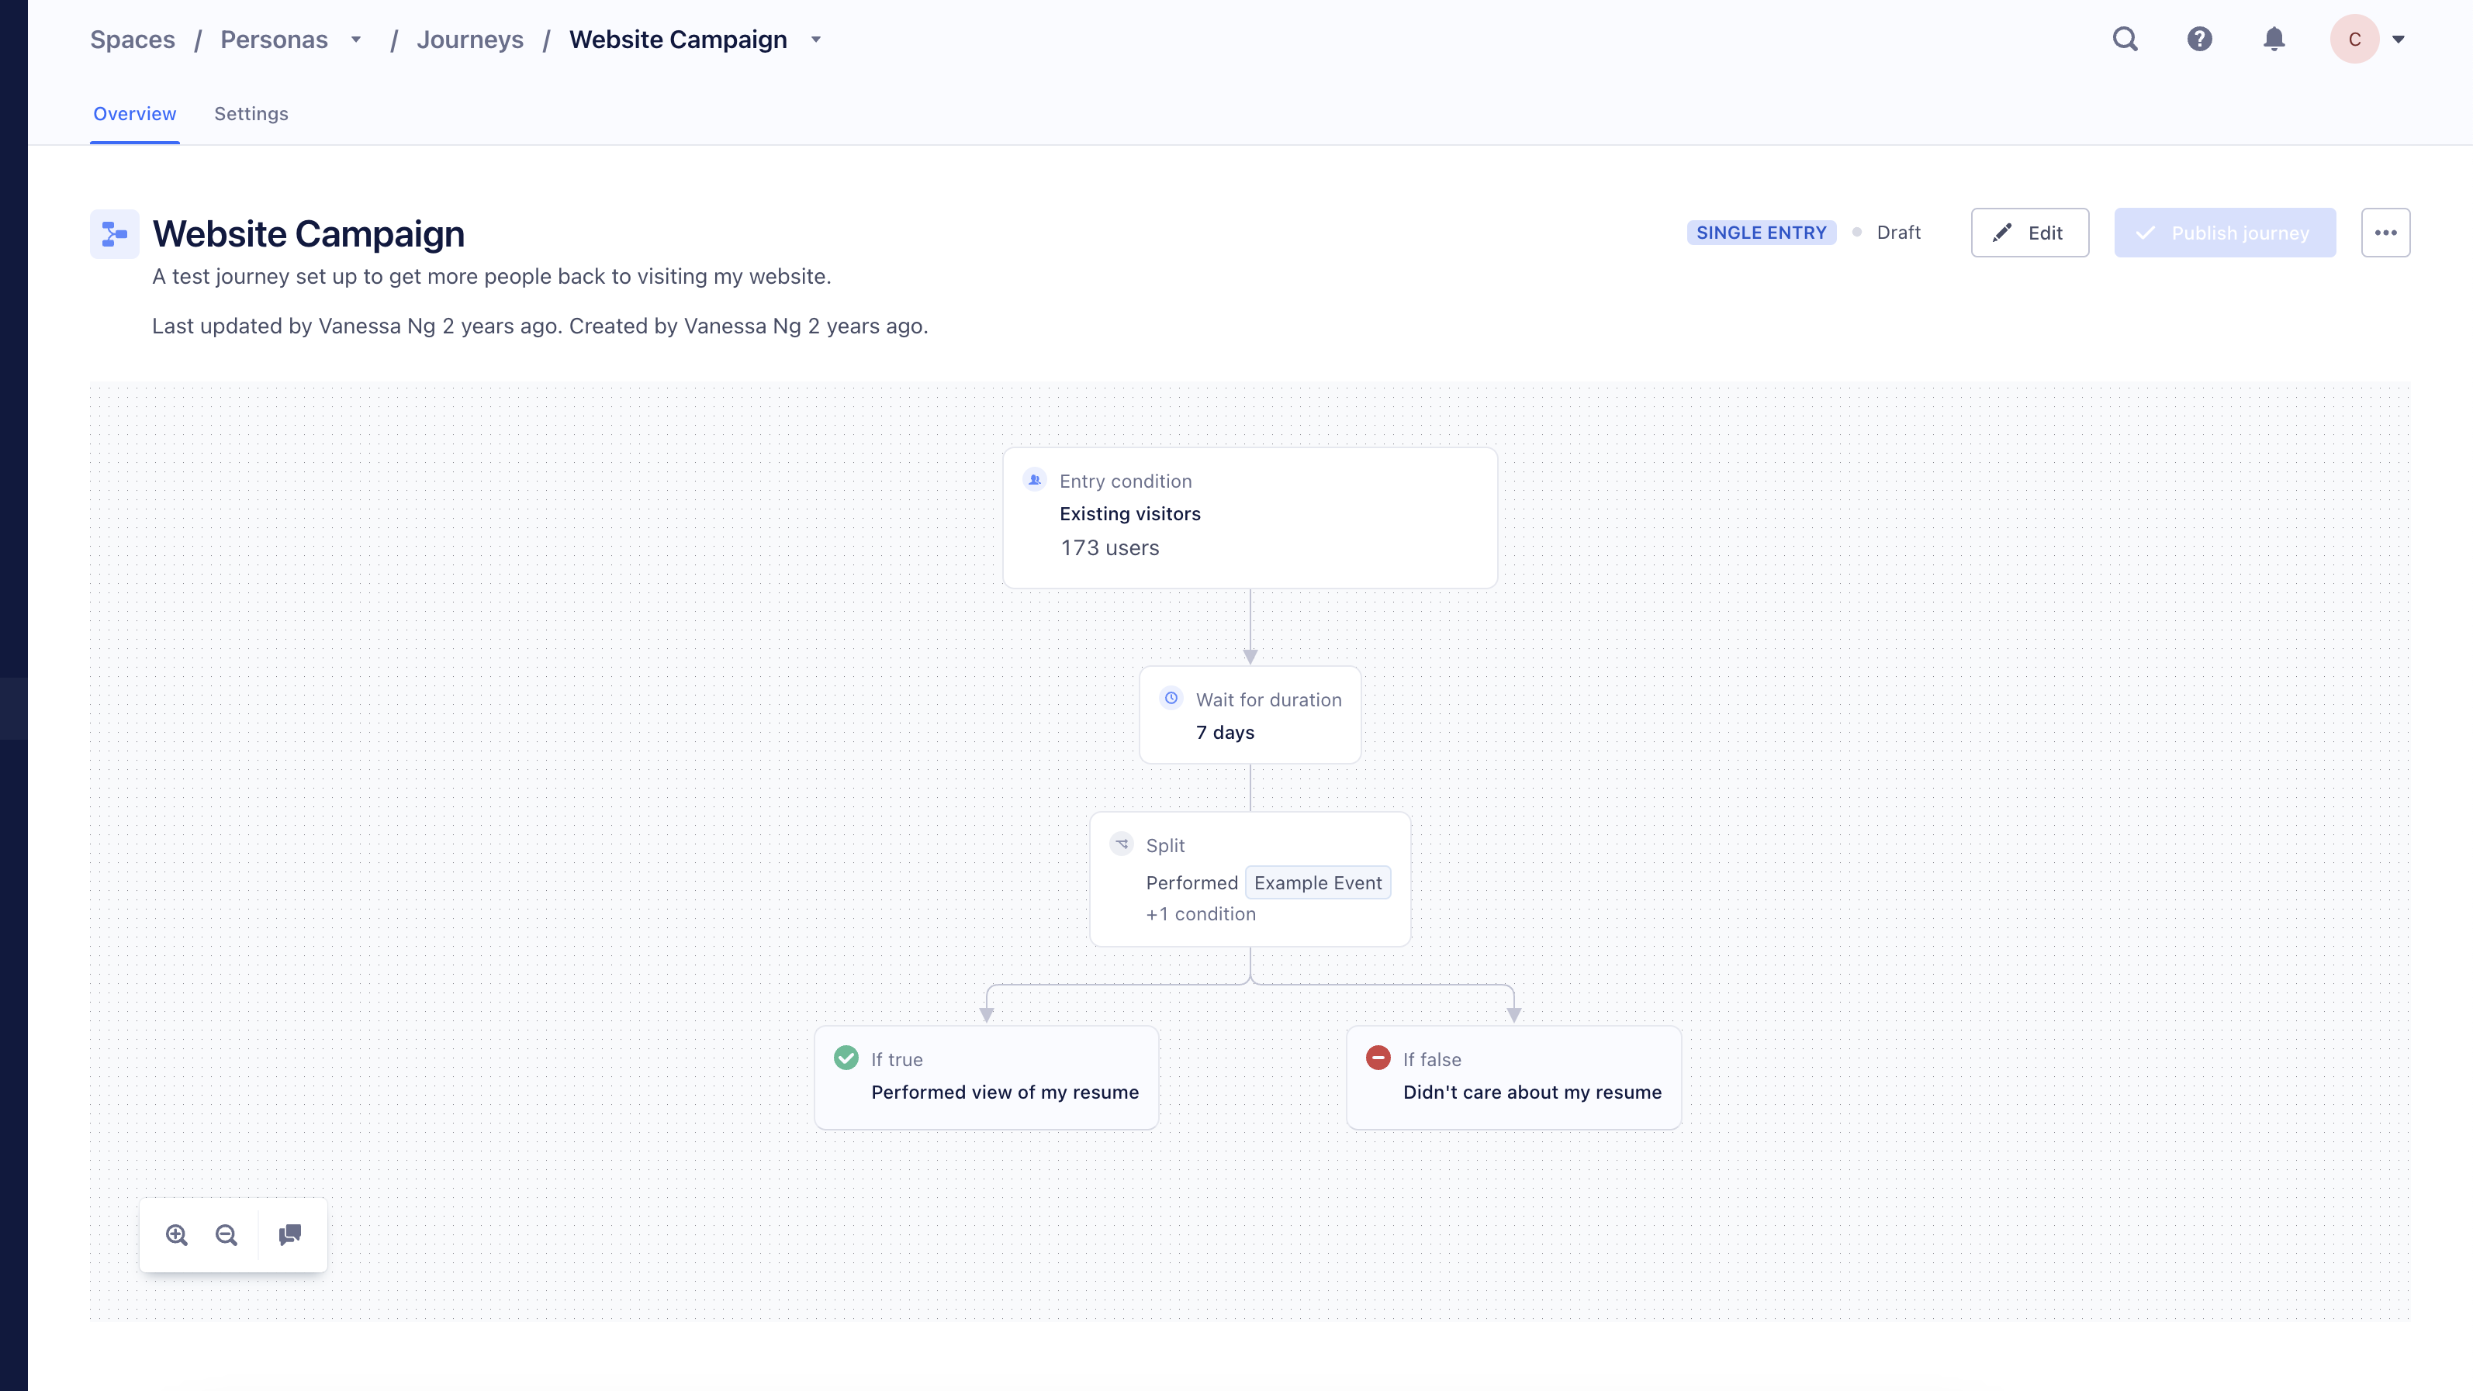
Task: Go to Journeys breadcrumb
Action: point(469,40)
